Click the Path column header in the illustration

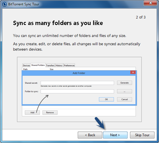(25, 69)
